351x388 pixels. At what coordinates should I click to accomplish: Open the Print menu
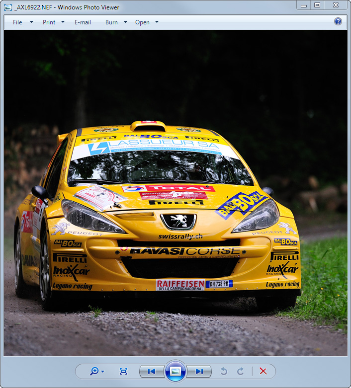click(x=49, y=22)
